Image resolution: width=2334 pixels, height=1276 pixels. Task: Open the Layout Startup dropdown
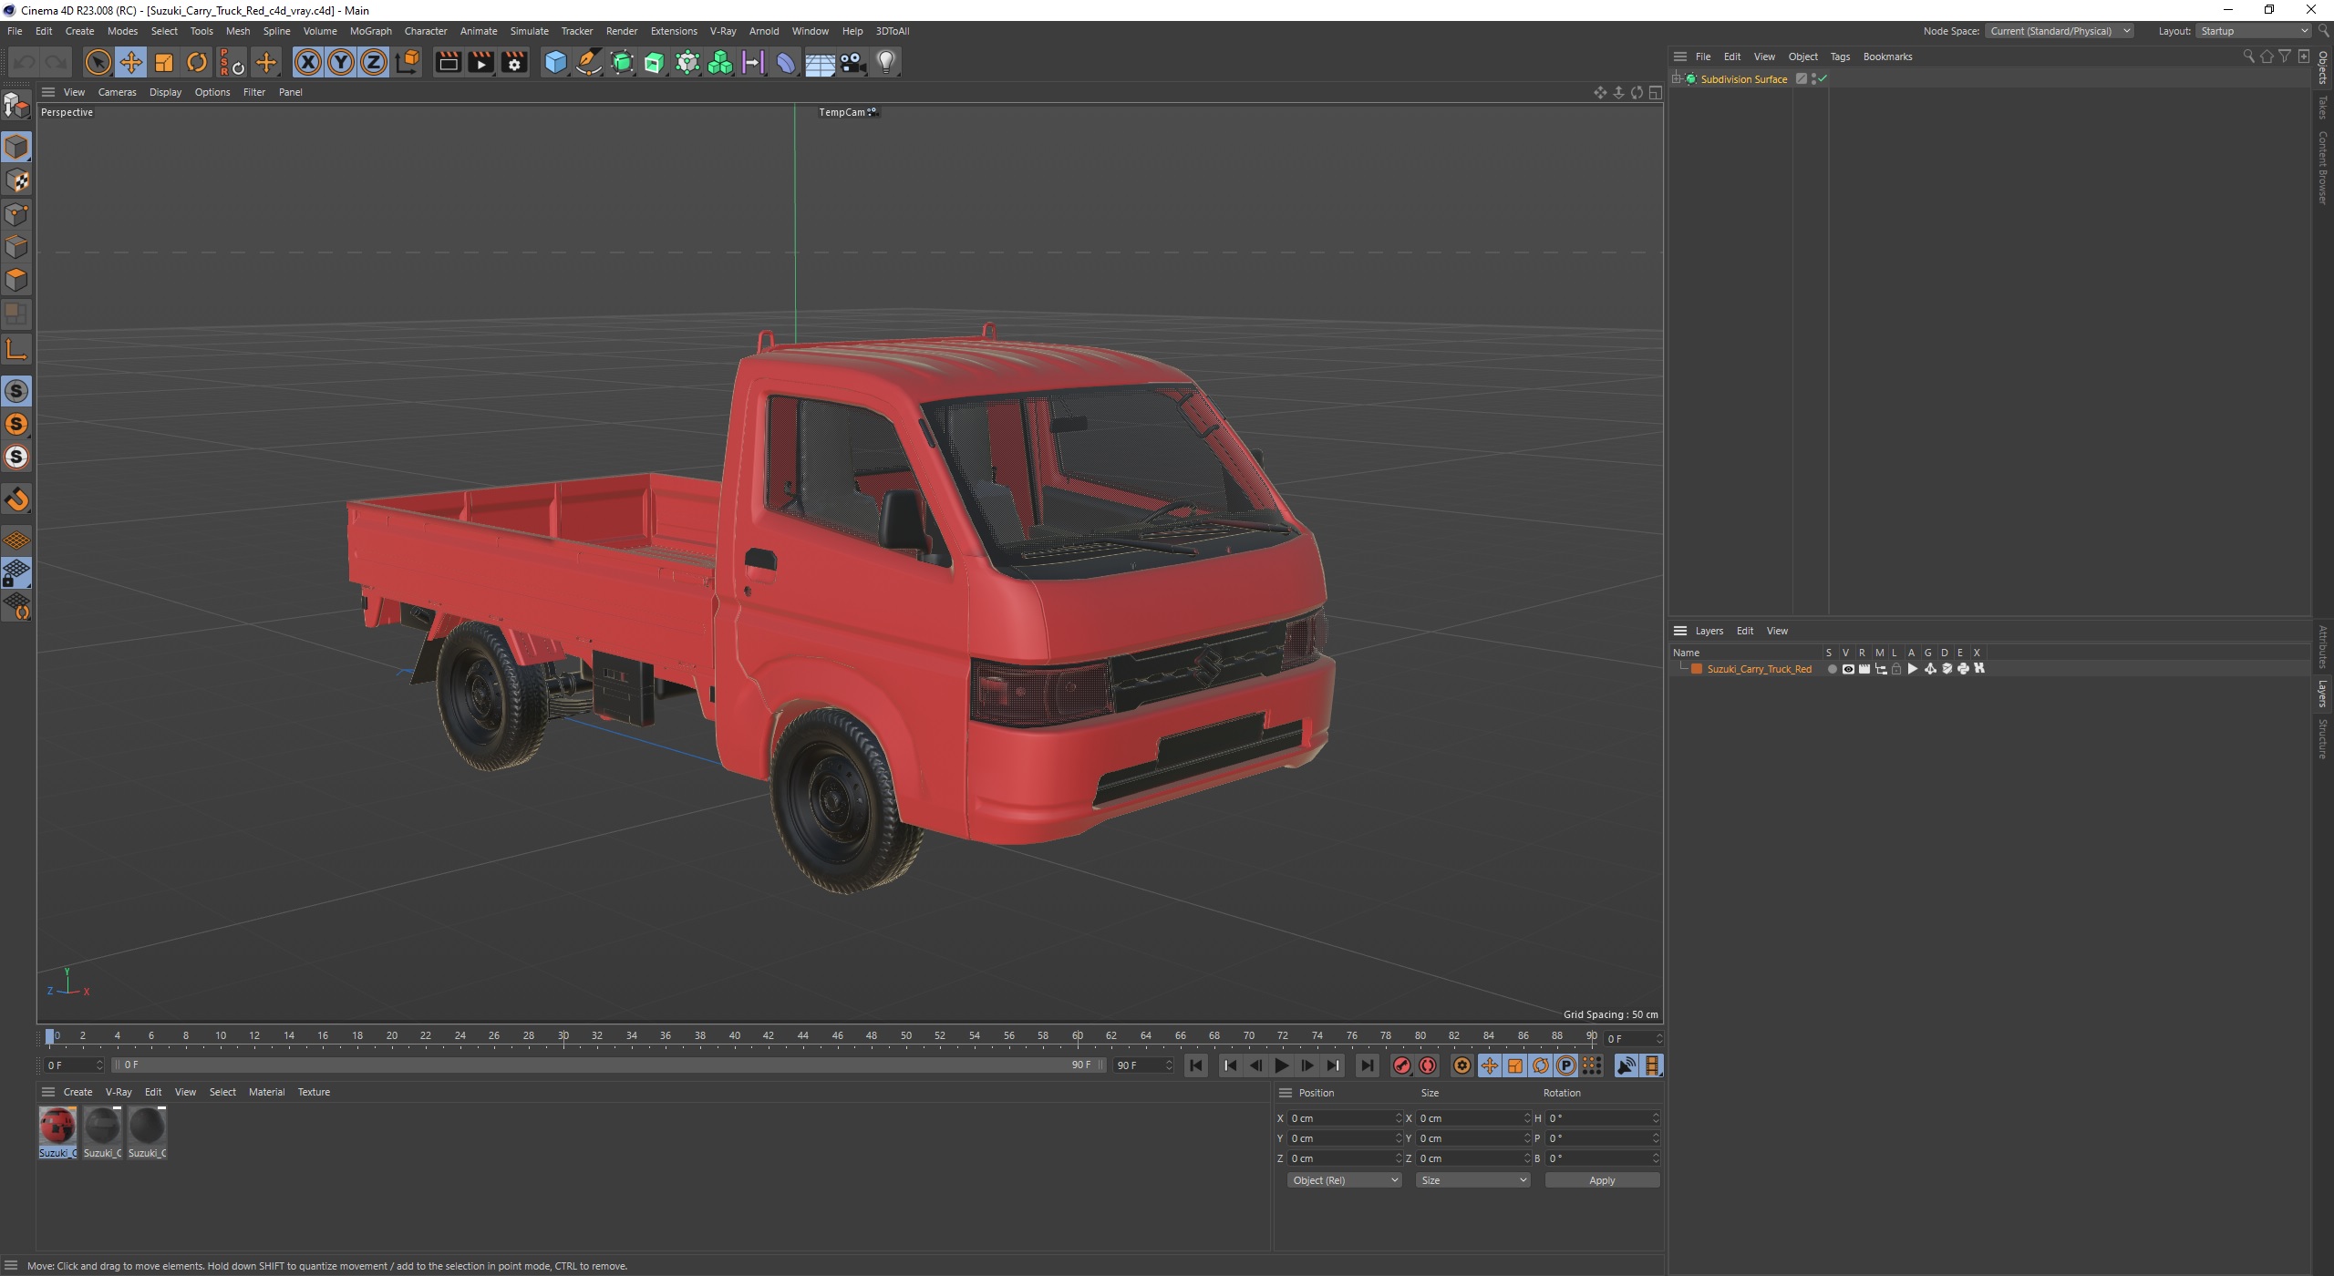click(x=2253, y=31)
